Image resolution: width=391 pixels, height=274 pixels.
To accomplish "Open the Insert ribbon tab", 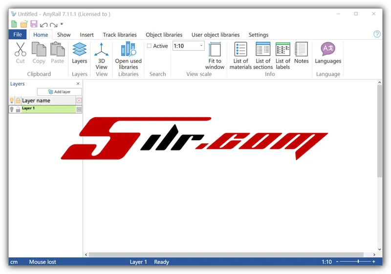I will 87,35.
